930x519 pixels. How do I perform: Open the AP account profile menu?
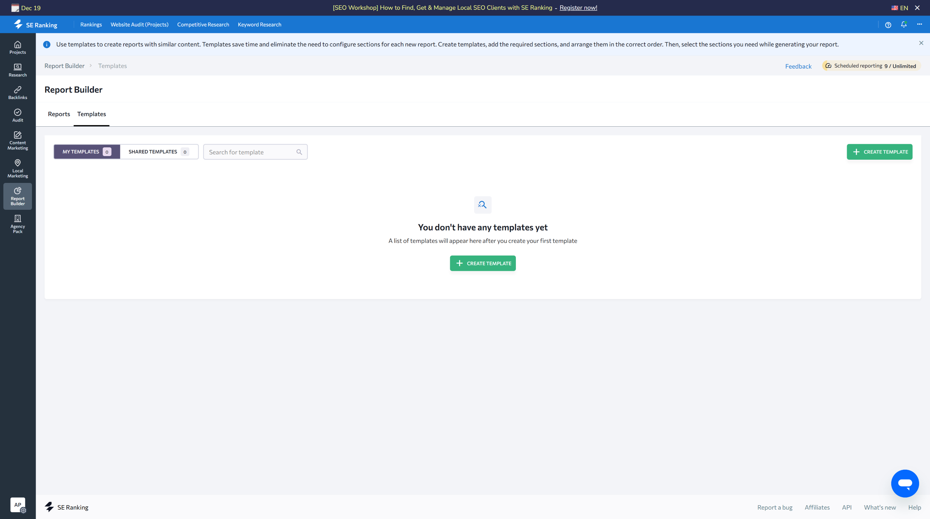(x=17, y=504)
